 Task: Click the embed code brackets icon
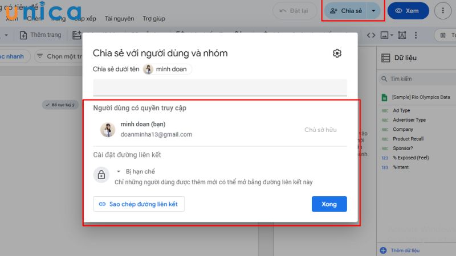pyautogui.click(x=371, y=35)
